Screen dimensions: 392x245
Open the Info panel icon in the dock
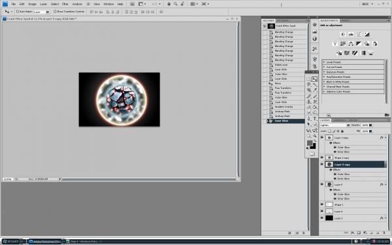pyautogui.click(x=315, y=39)
